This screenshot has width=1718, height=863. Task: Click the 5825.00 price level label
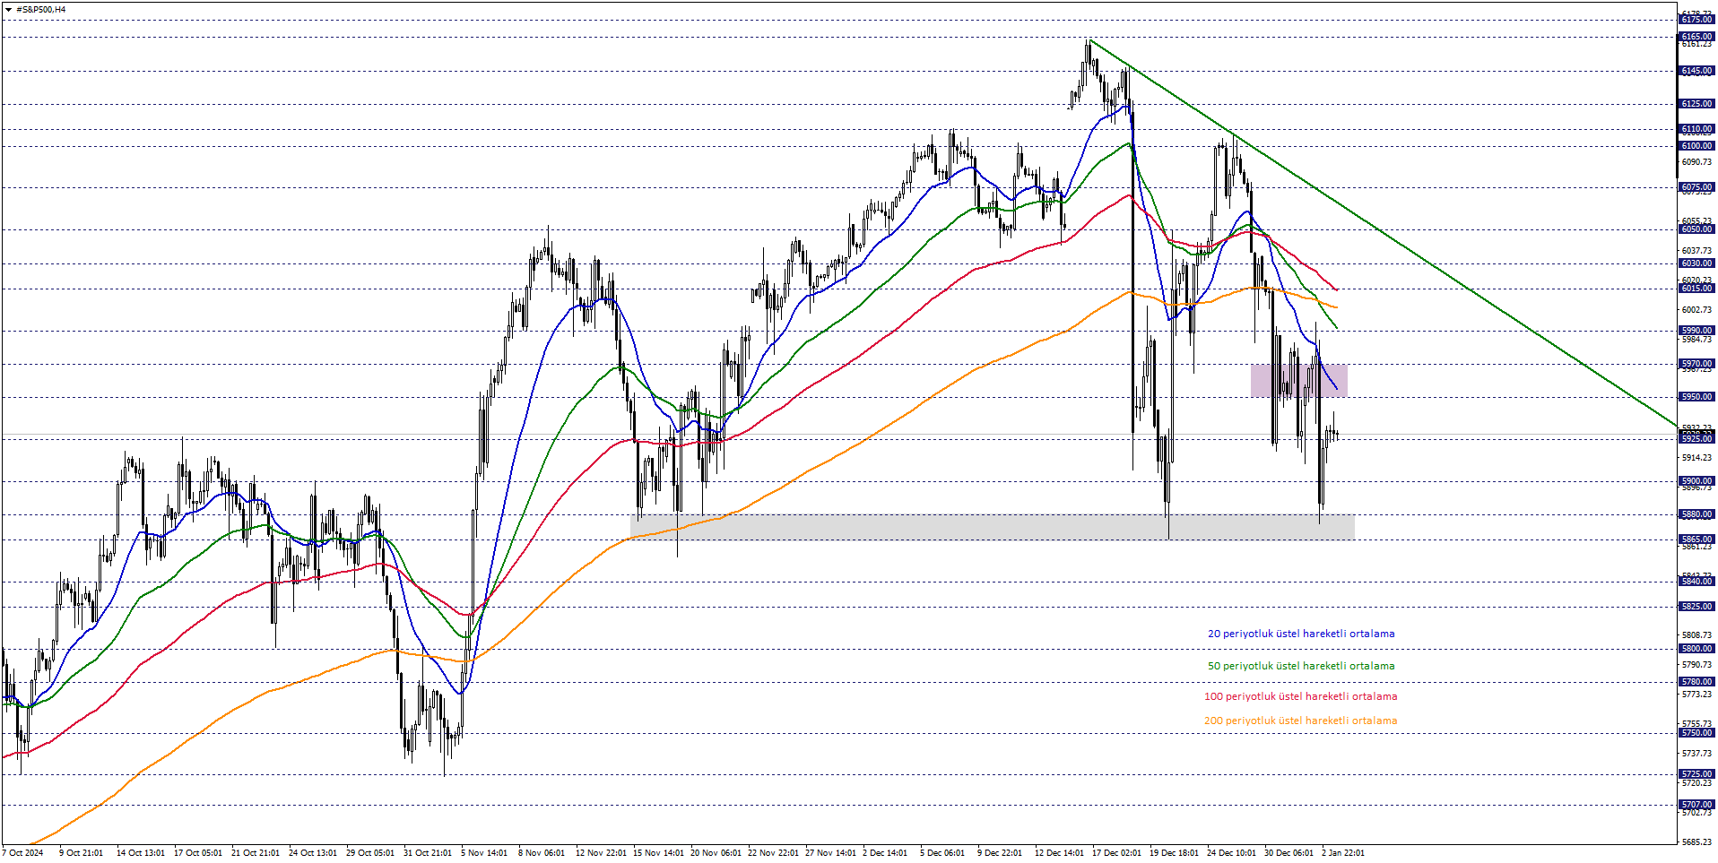coord(1696,607)
